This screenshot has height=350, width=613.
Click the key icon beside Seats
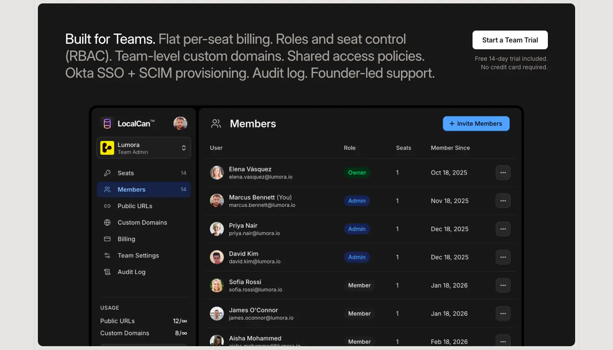tap(107, 173)
